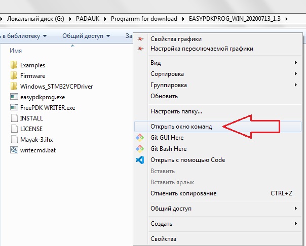Click the Windows_STM32VCPDriver folder icon
Viewport: 306px width, 246px height.
click(x=14, y=87)
